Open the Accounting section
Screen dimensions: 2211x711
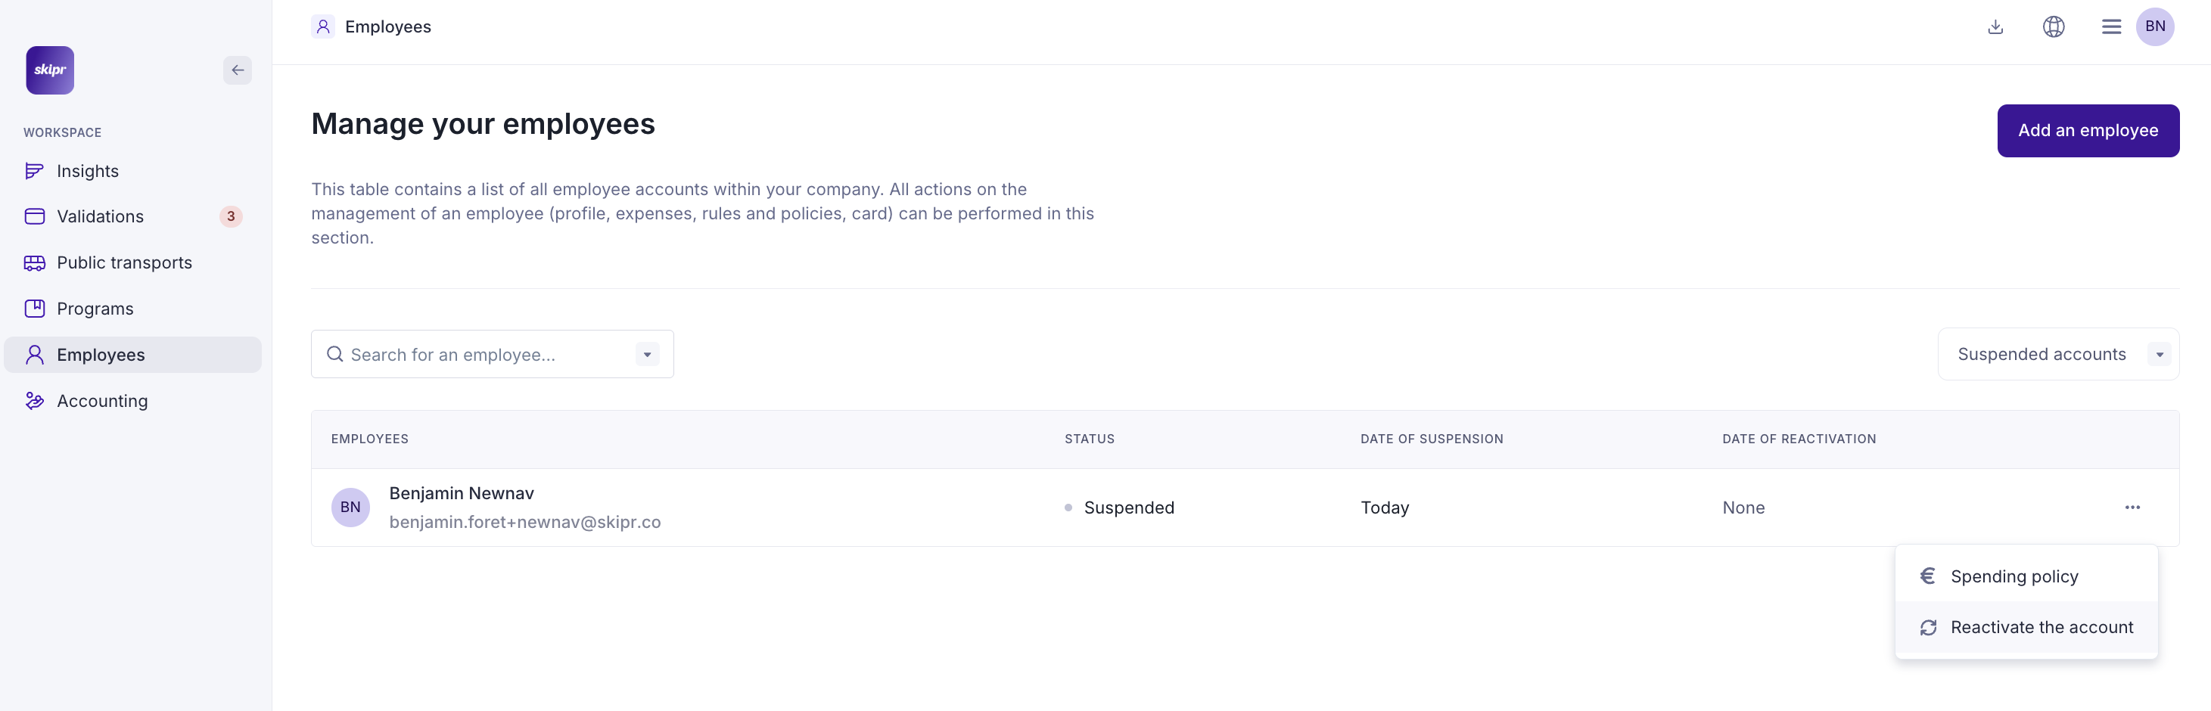[x=101, y=402]
